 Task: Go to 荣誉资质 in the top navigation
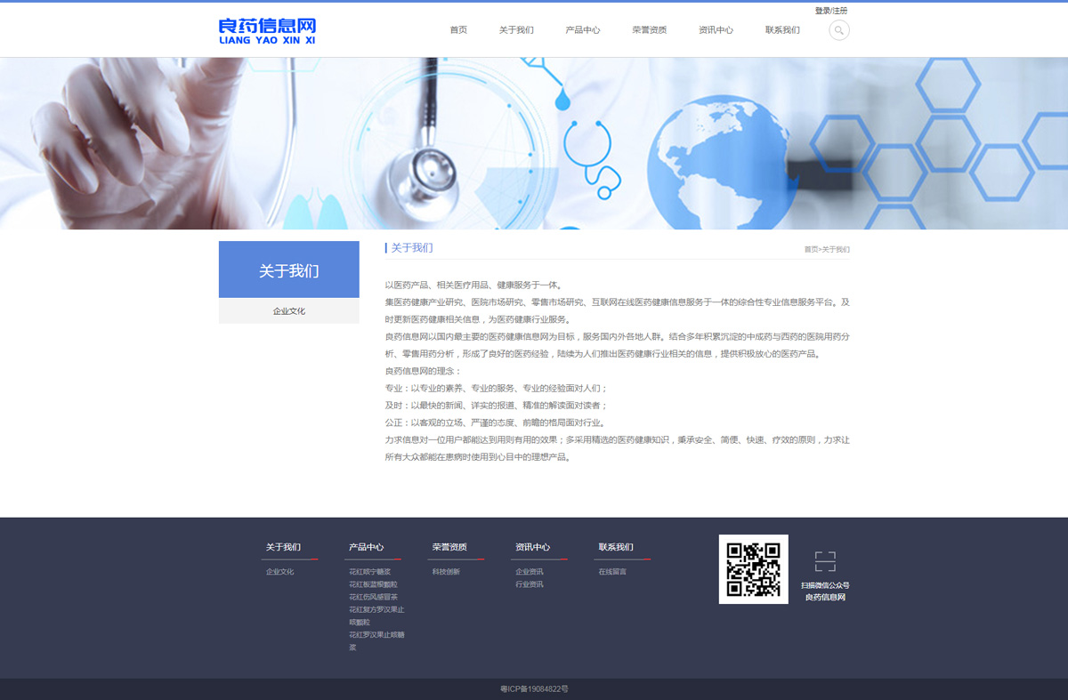[649, 30]
